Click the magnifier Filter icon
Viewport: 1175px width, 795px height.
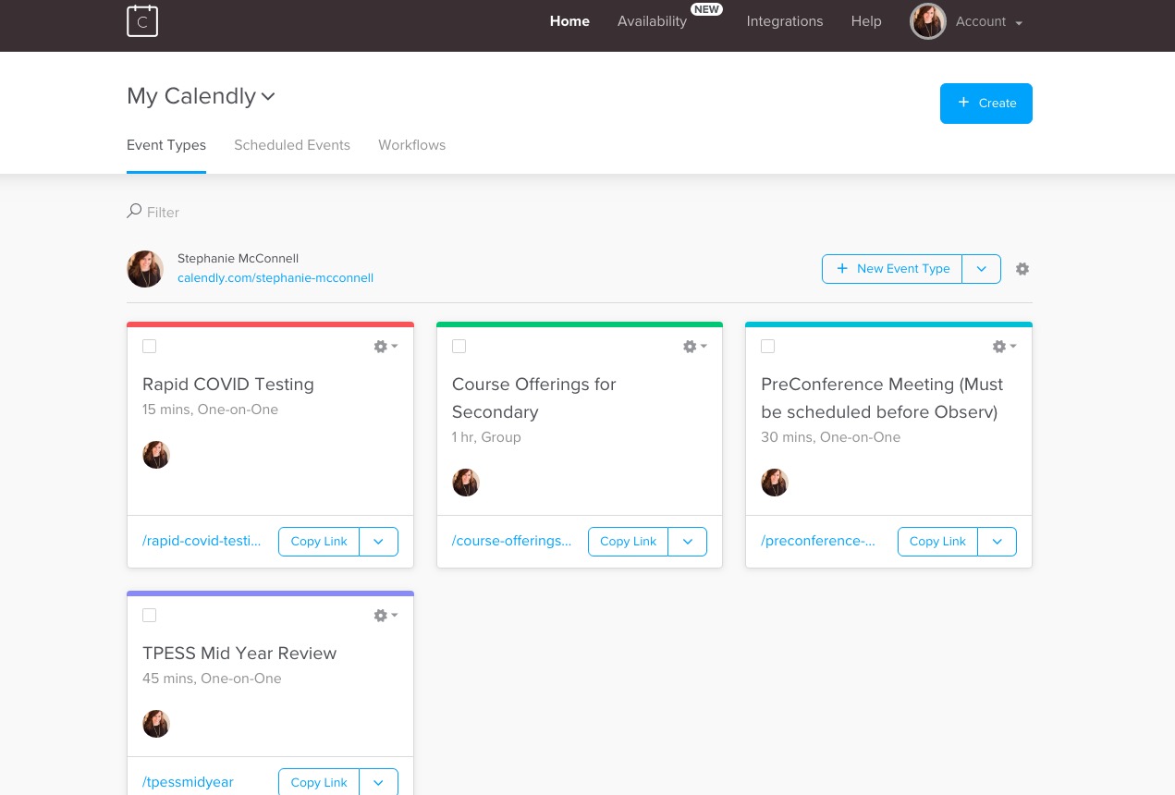[x=134, y=212]
